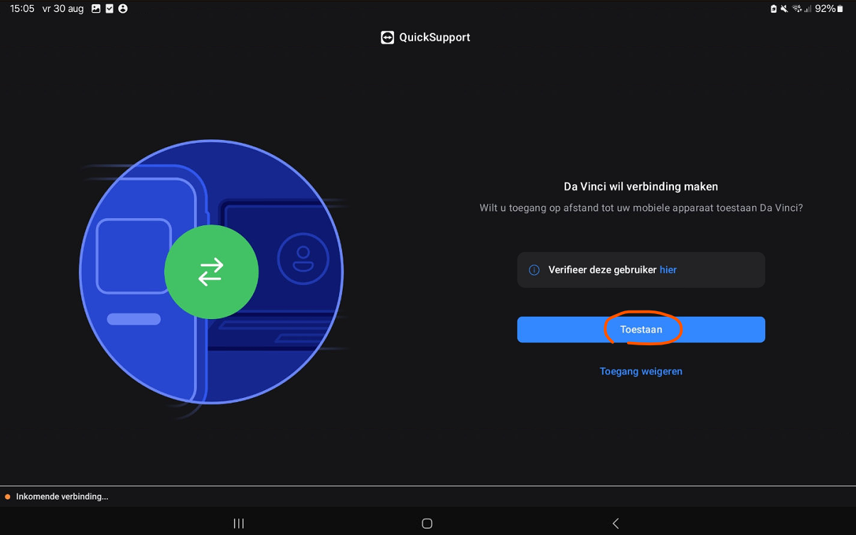Tap the Inkomende verbinding status bar
This screenshot has height=535, width=856.
click(x=63, y=497)
